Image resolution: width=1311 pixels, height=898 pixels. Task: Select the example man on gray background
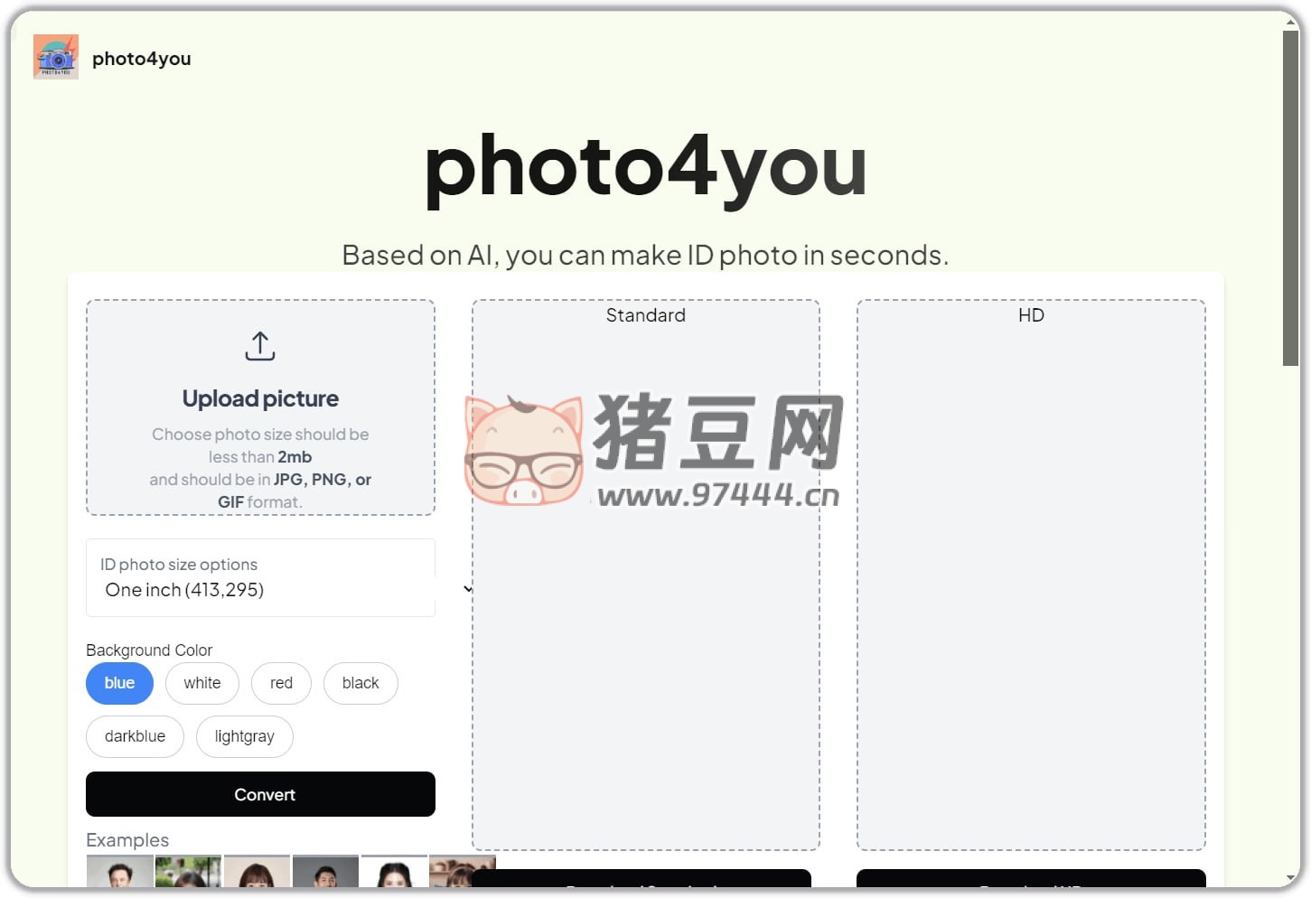click(x=325, y=871)
